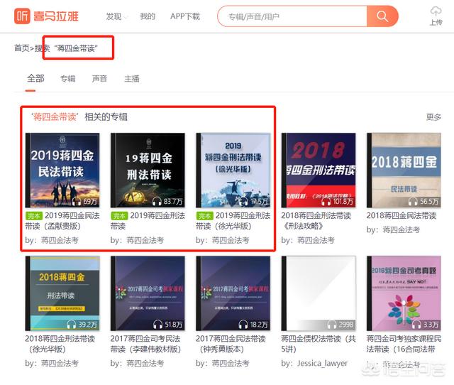Click headphone icon showing 51.8万

coord(157,325)
